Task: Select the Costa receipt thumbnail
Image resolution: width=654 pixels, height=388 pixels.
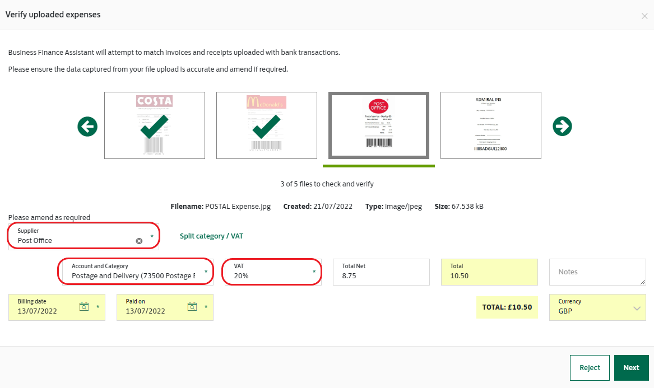Action: point(154,125)
